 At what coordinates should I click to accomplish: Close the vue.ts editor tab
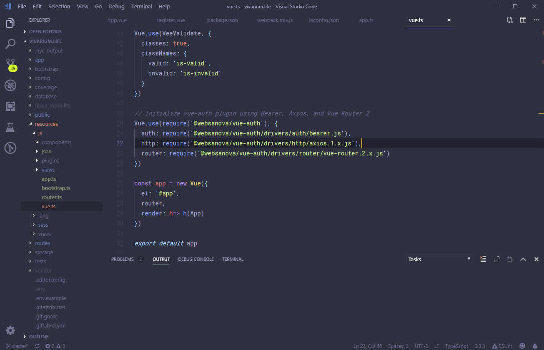click(449, 20)
